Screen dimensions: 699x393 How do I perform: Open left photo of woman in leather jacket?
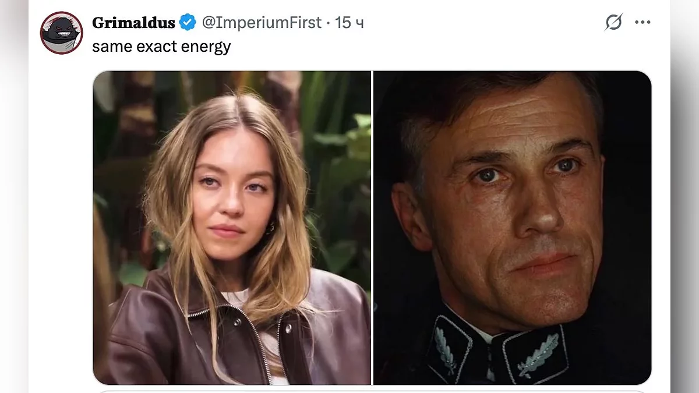(232, 227)
